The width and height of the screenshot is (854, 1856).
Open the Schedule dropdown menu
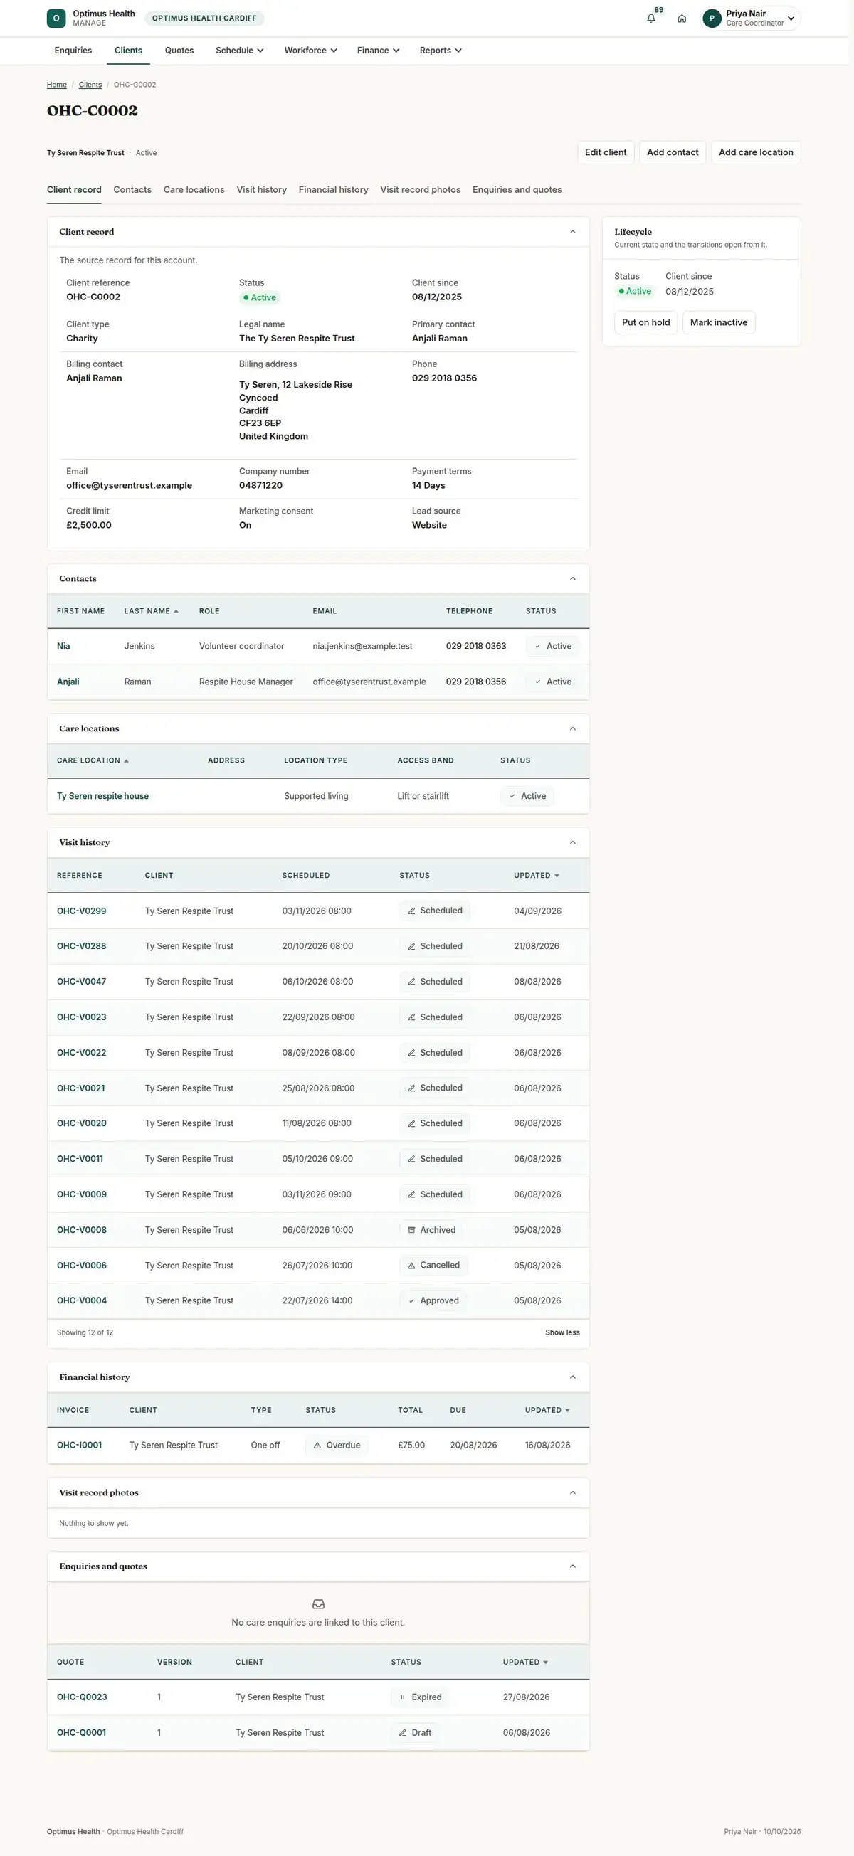click(239, 51)
